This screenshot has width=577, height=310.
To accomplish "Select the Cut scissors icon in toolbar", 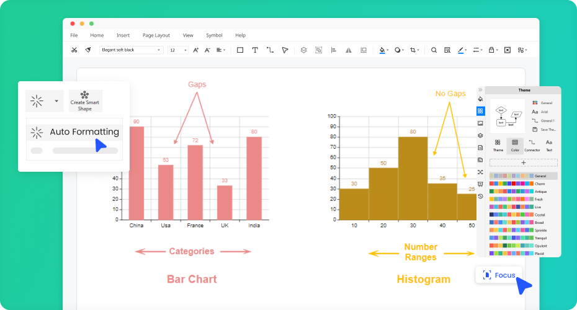I will (x=74, y=50).
